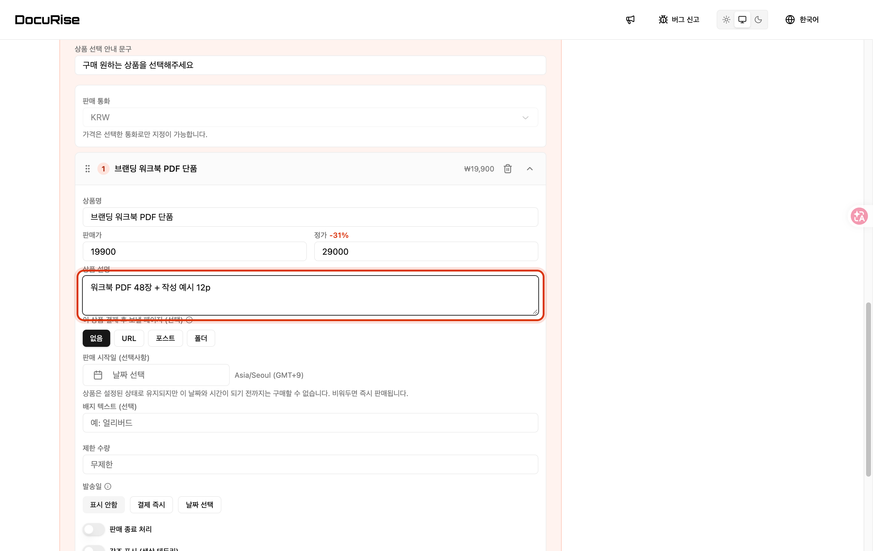
Task: Select system theme monitor icon
Action: pos(742,20)
